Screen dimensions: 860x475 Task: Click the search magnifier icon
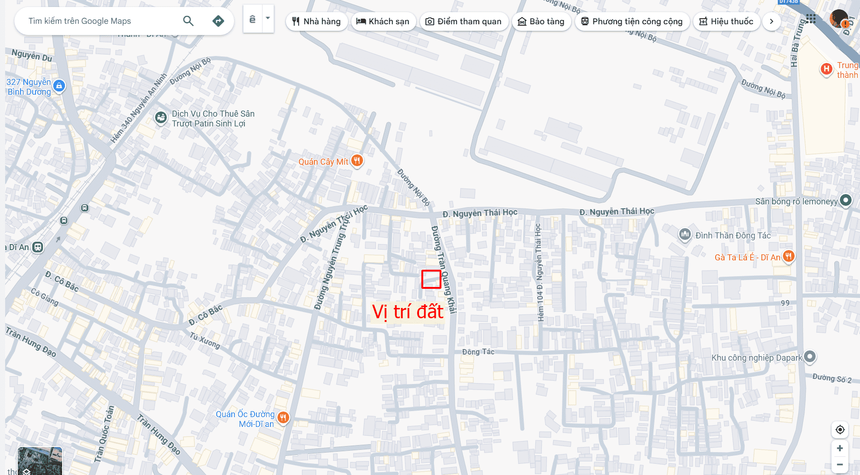[188, 21]
